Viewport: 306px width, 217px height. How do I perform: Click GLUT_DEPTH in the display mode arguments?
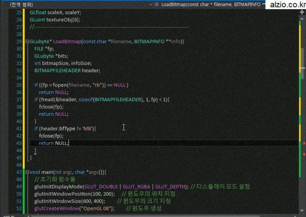click(170, 187)
